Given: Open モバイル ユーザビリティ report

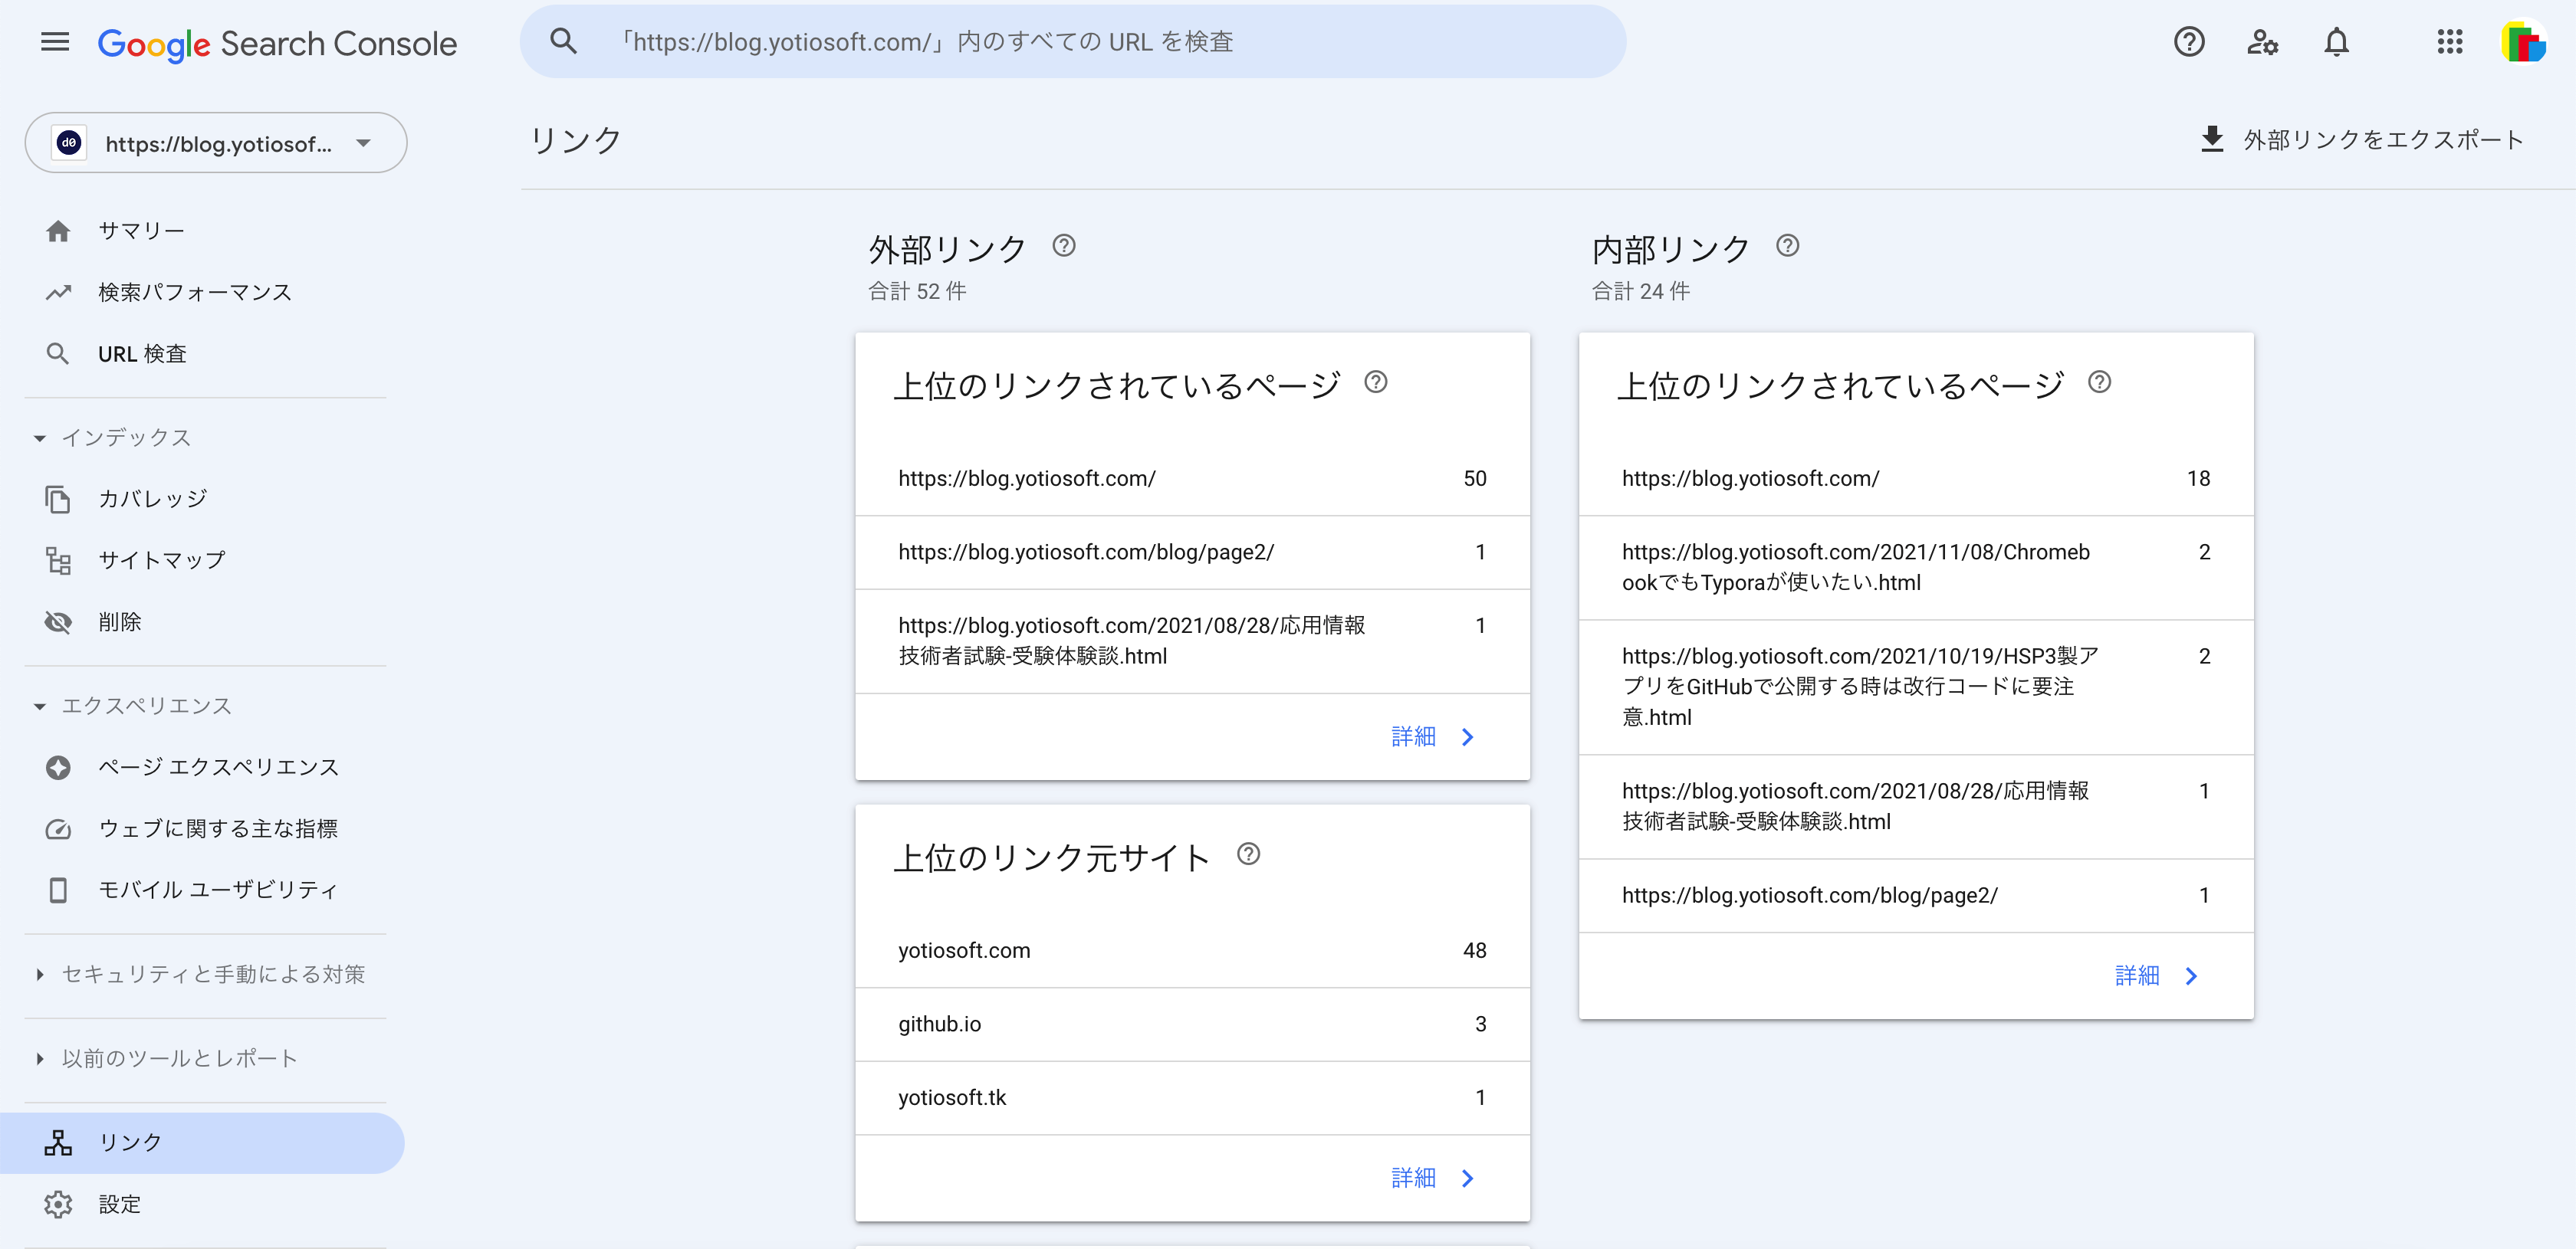Looking at the screenshot, I should (x=203, y=890).
